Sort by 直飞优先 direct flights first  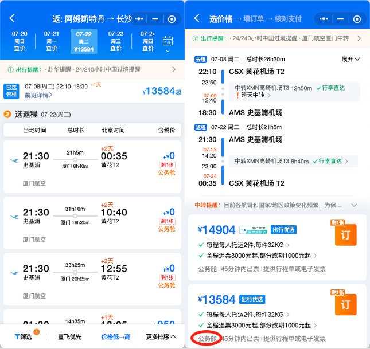pos(70,337)
